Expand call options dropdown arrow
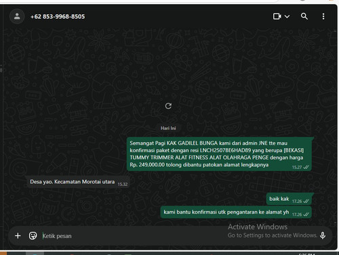Screen dimensions: 339x255 click(287, 16)
